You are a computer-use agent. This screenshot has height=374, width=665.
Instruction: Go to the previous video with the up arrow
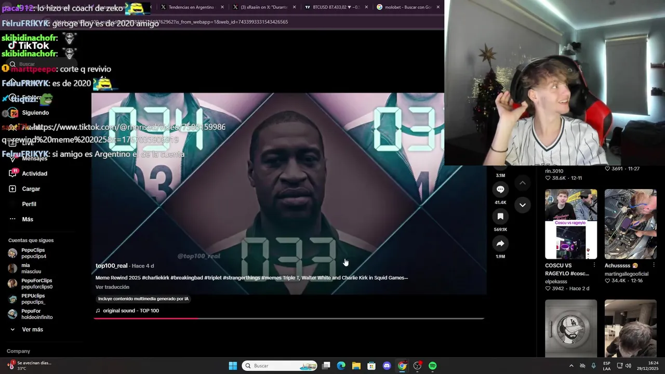pyautogui.click(x=523, y=183)
